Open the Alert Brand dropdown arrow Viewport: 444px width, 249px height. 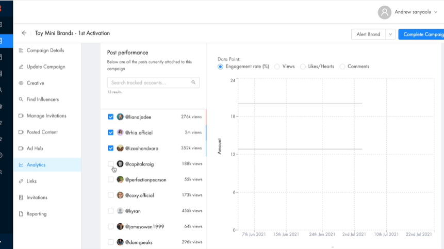click(x=390, y=35)
